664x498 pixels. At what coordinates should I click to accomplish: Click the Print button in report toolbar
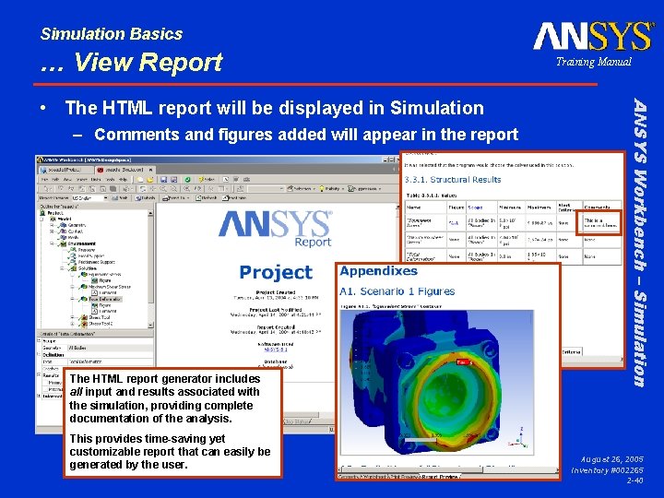pos(119,197)
